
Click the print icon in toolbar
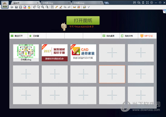pos(21,7)
